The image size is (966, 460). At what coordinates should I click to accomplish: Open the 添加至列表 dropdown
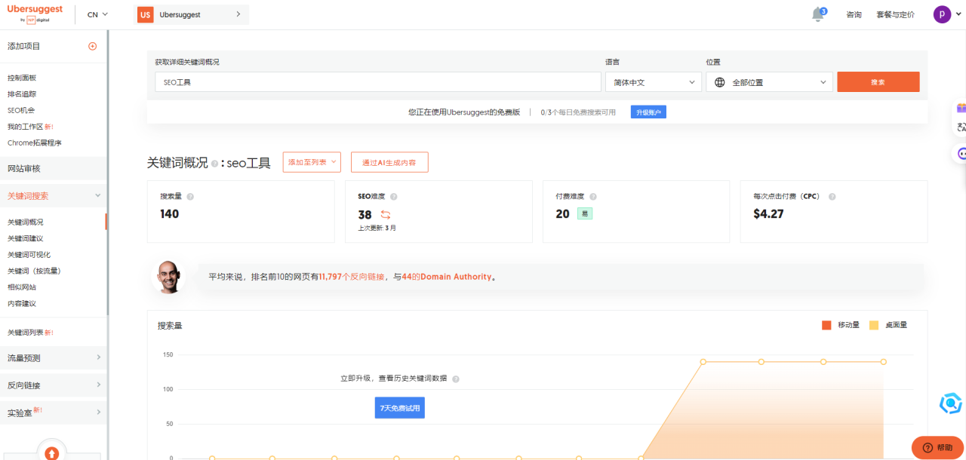click(312, 162)
